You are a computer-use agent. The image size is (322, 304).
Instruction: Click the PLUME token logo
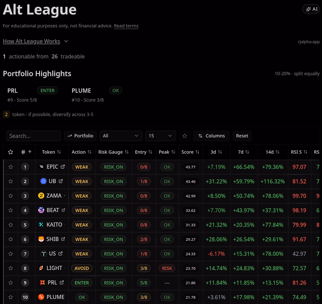(x=41, y=297)
